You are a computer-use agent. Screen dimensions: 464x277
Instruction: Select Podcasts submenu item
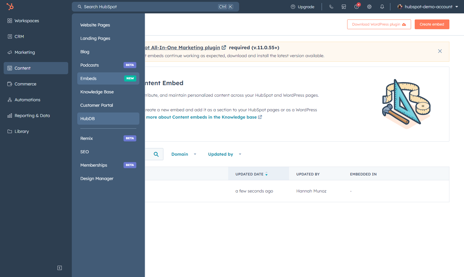(x=108, y=65)
